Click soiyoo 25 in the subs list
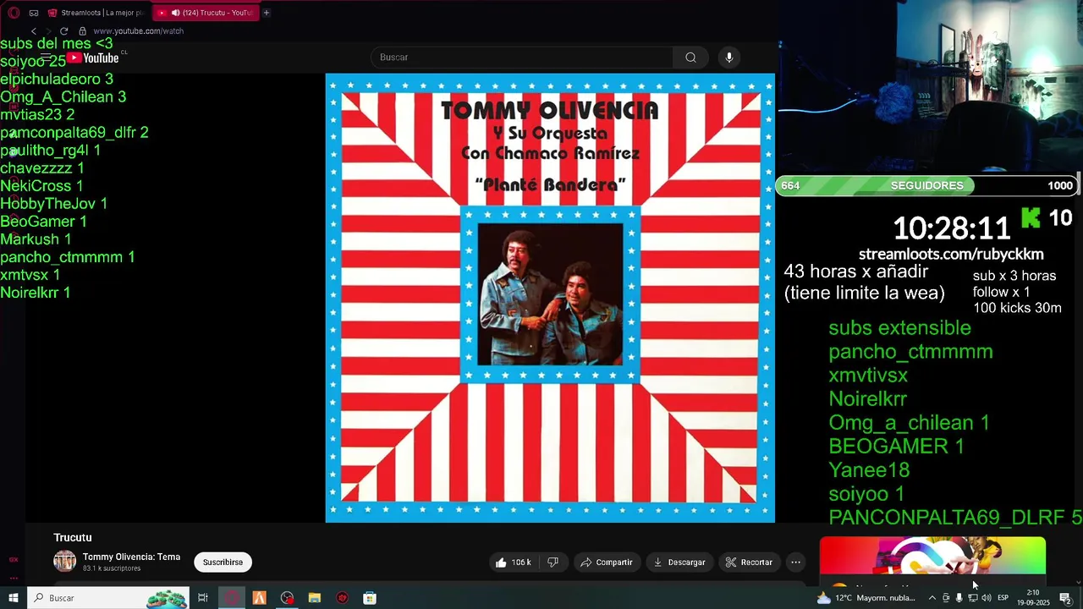1083x609 pixels. click(x=33, y=62)
